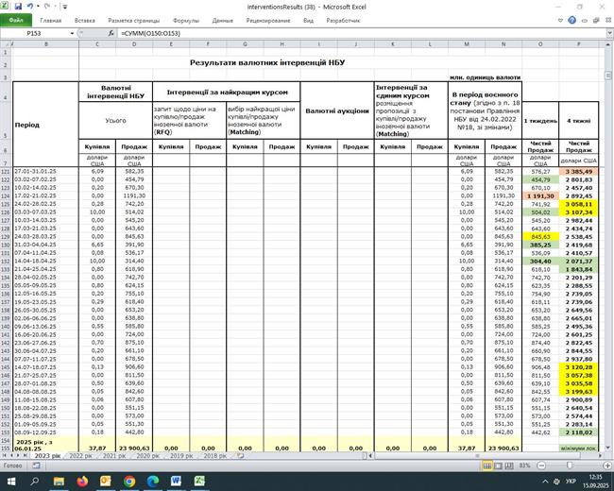Viewport: 614px width, 491px height.
Task: Switch to the 2019 рік sheet tab
Action: (181, 456)
